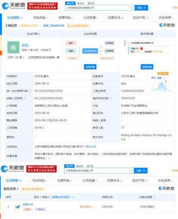
Task: Click the help icon beside 纳税人识别号
Action: 25,98
